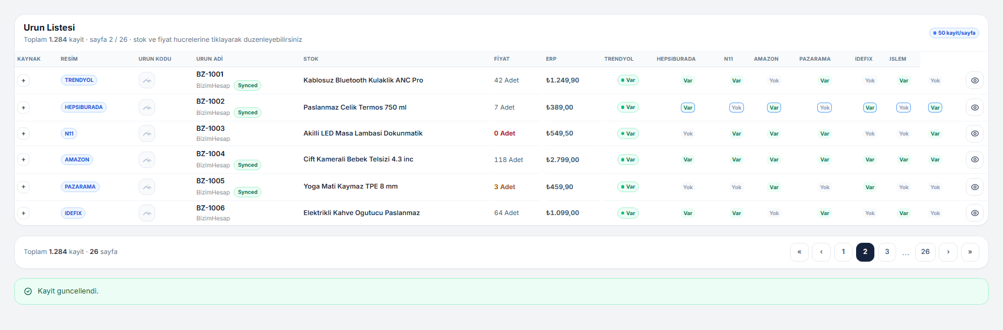Viewport: 1003px width, 330px height.
Task: Click the FİYAT column header
Action: [501, 59]
